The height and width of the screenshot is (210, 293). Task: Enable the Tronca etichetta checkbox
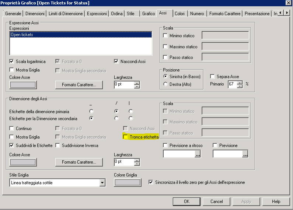pyautogui.click(x=126, y=137)
